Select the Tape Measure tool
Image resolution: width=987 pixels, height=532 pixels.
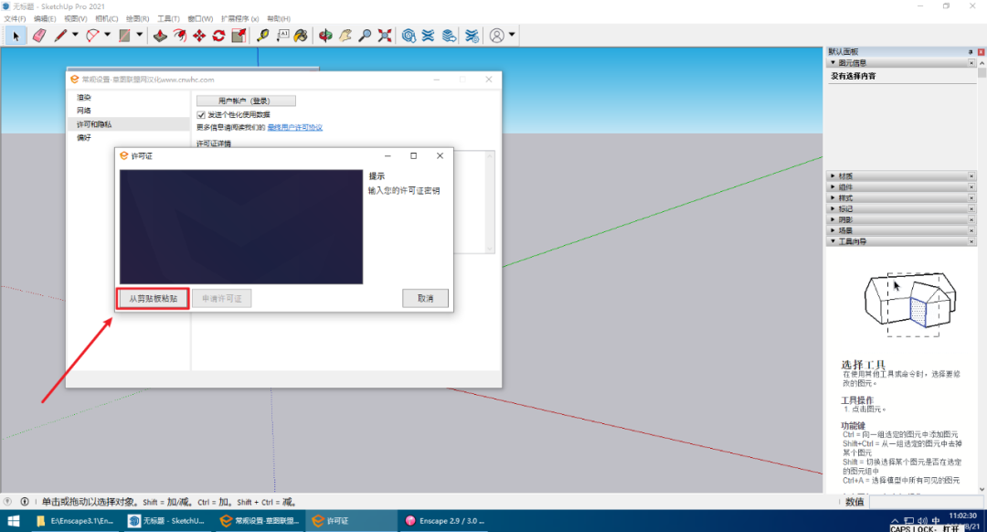coord(263,36)
